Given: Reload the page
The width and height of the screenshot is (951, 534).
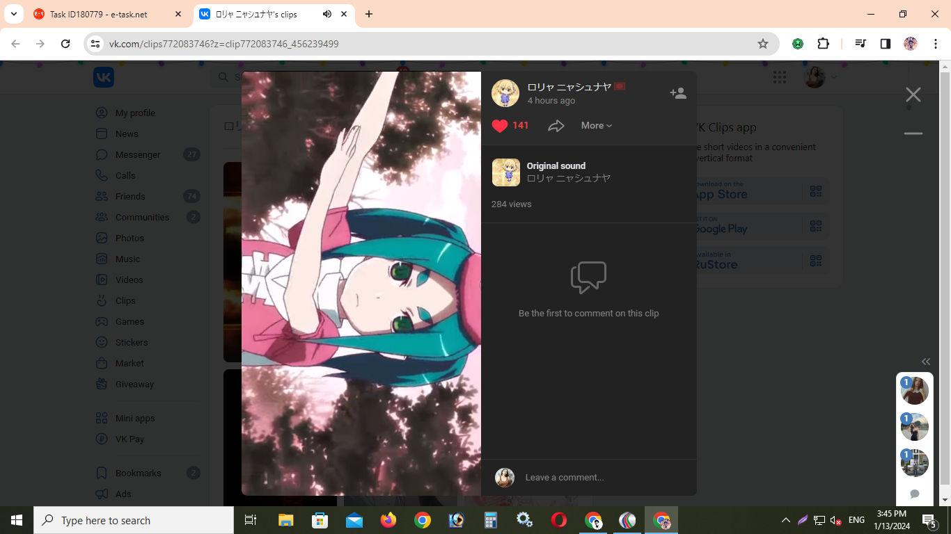Looking at the screenshot, I should 65,44.
